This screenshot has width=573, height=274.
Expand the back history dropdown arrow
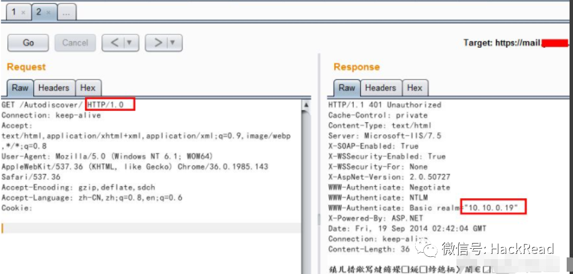[129, 43]
